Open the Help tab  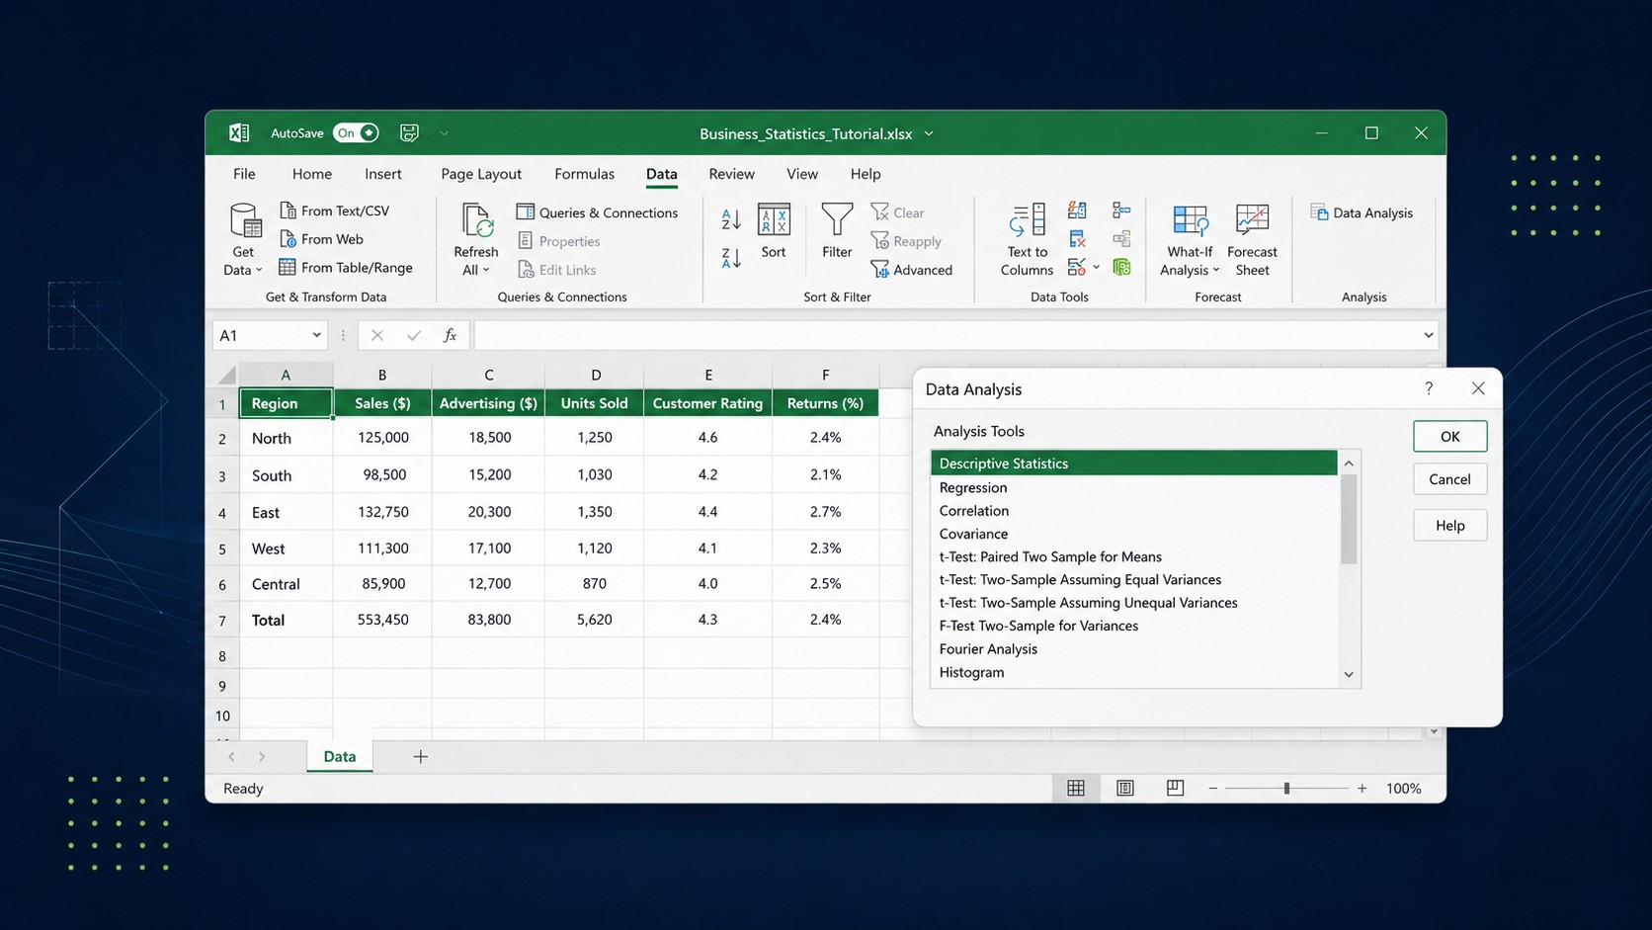click(x=866, y=174)
